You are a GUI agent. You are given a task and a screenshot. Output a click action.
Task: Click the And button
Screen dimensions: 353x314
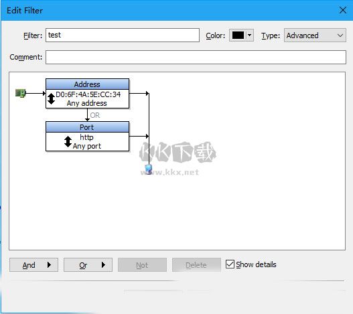(33, 265)
